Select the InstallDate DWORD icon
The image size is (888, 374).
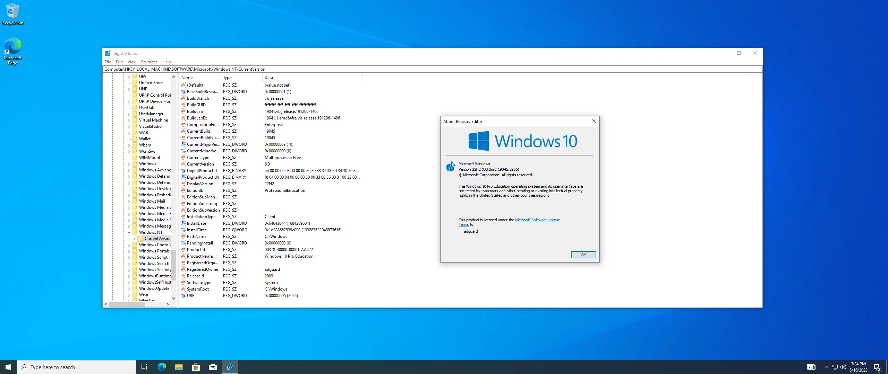pyautogui.click(x=183, y=223)
